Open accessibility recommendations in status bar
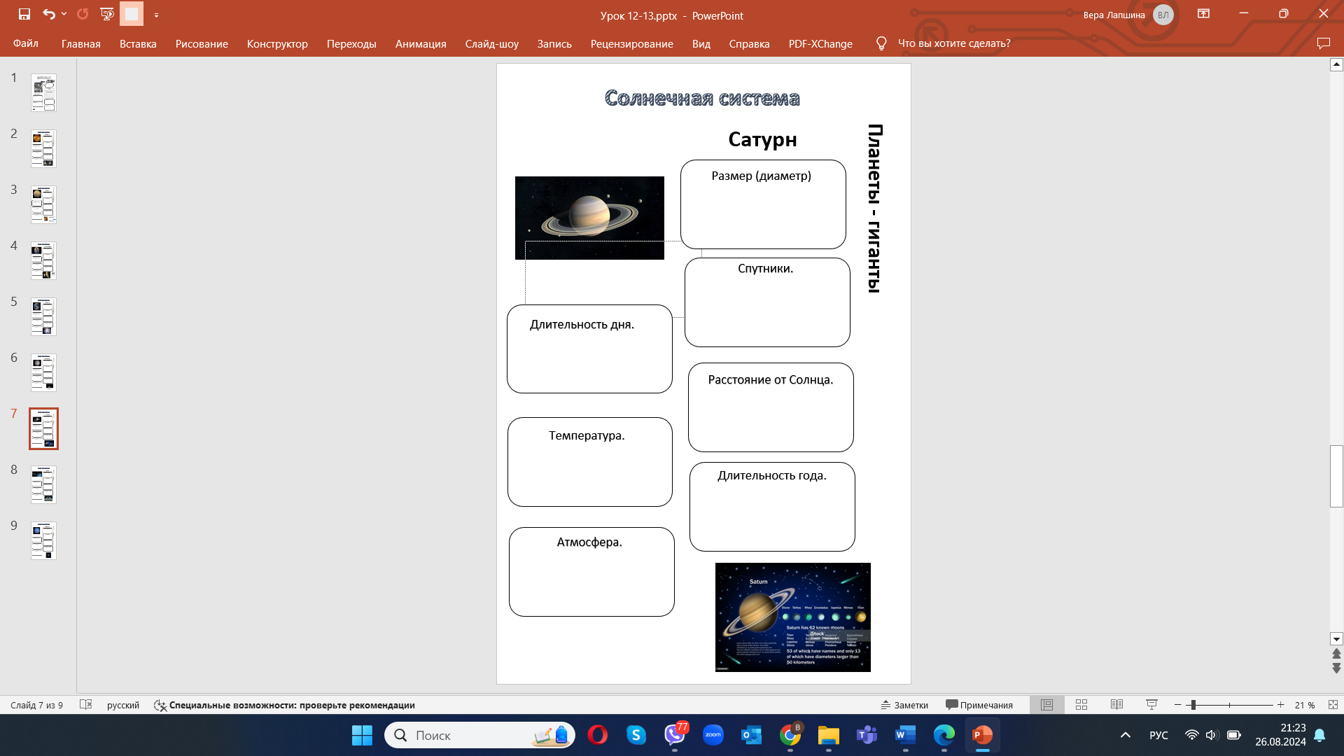1344x756 pixels. (284, 705)
